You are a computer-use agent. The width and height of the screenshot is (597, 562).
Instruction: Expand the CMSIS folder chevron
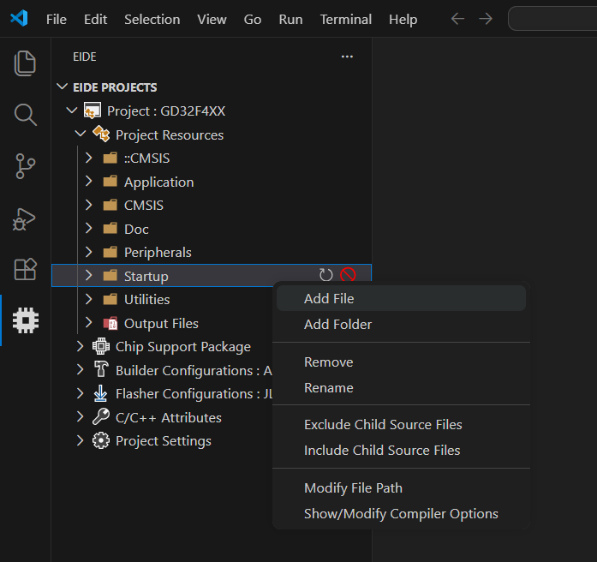(89, 205)
